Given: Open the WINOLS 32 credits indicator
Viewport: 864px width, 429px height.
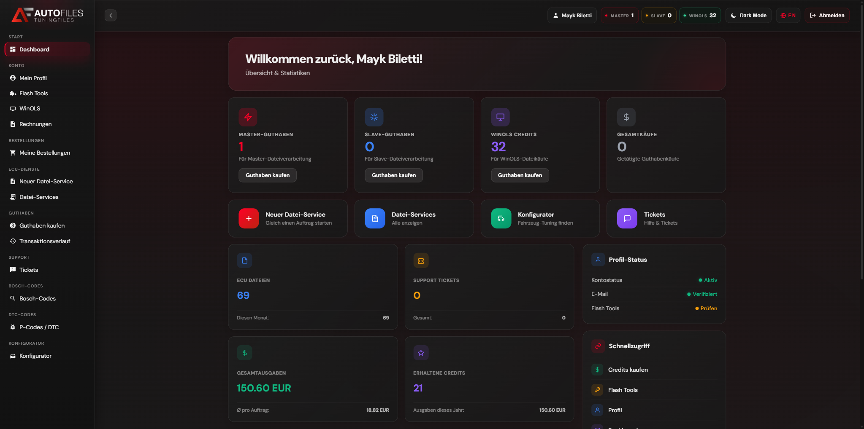Looking at the screenshot, I should [699, 15].
